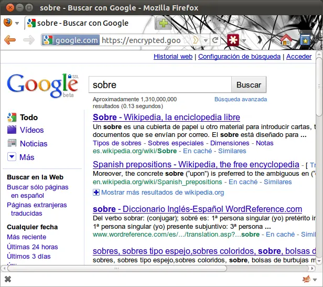Click the vertical scrollbar thumb

pos(319,87)
